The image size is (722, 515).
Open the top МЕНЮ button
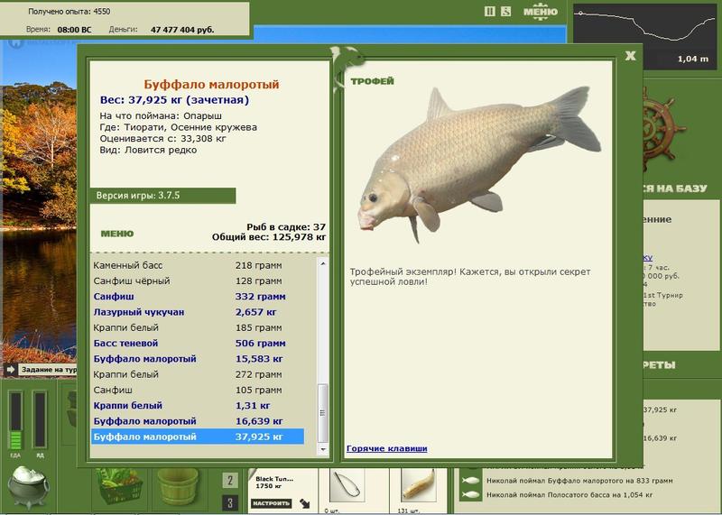(540, 12)
